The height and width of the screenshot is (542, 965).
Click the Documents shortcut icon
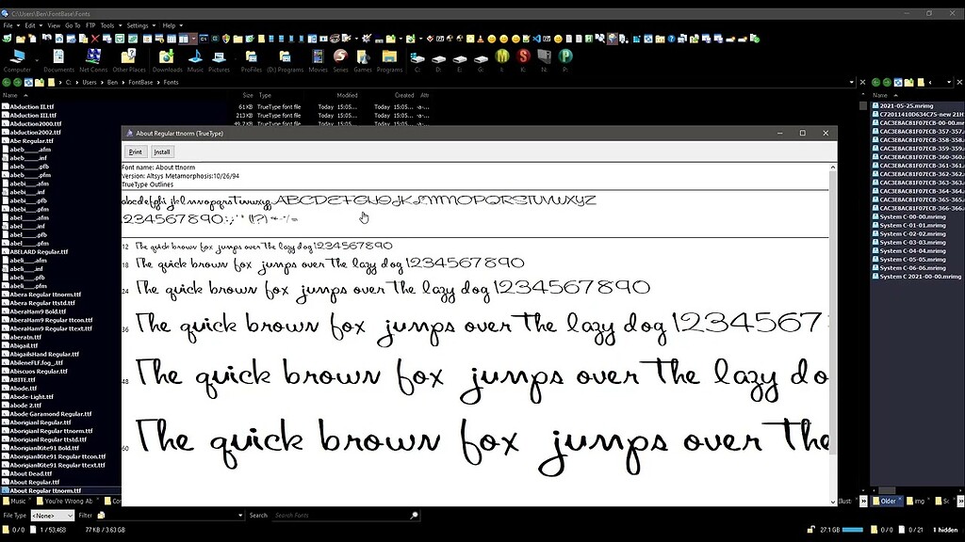pos(58,56)
